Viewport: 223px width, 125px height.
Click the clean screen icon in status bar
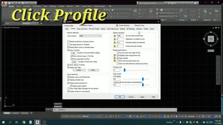click(x=216, y=116)
